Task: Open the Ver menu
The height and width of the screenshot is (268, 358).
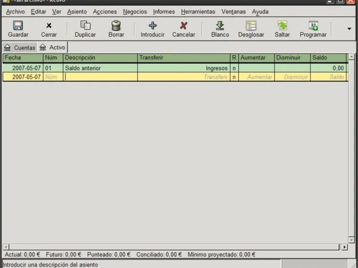Action: click(x=56, y=12)
